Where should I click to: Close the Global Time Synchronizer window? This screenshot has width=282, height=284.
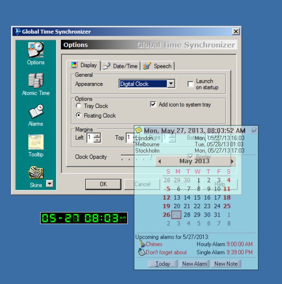(236, 31)
